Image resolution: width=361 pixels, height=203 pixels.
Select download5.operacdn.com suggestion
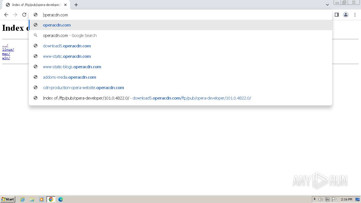[180, 46]
